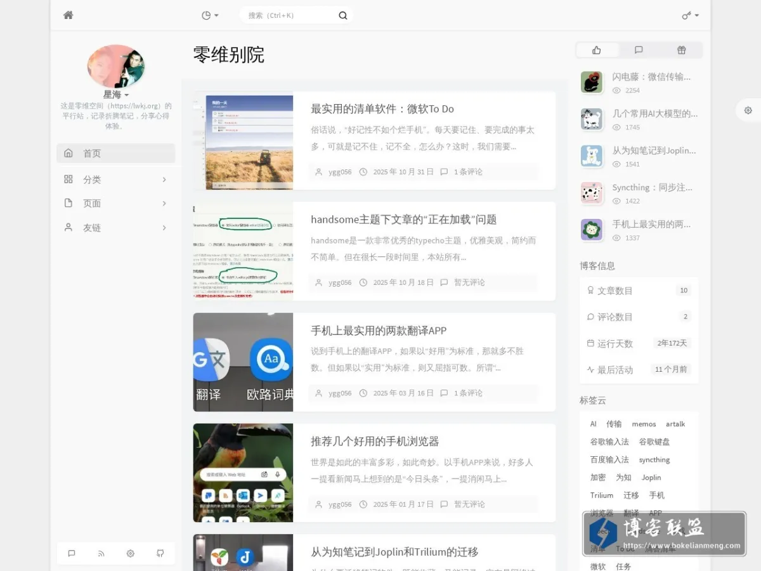Select the artalk tag
Image resolution: width=761 pixels, height=571 pixels.
click(675, 424)
